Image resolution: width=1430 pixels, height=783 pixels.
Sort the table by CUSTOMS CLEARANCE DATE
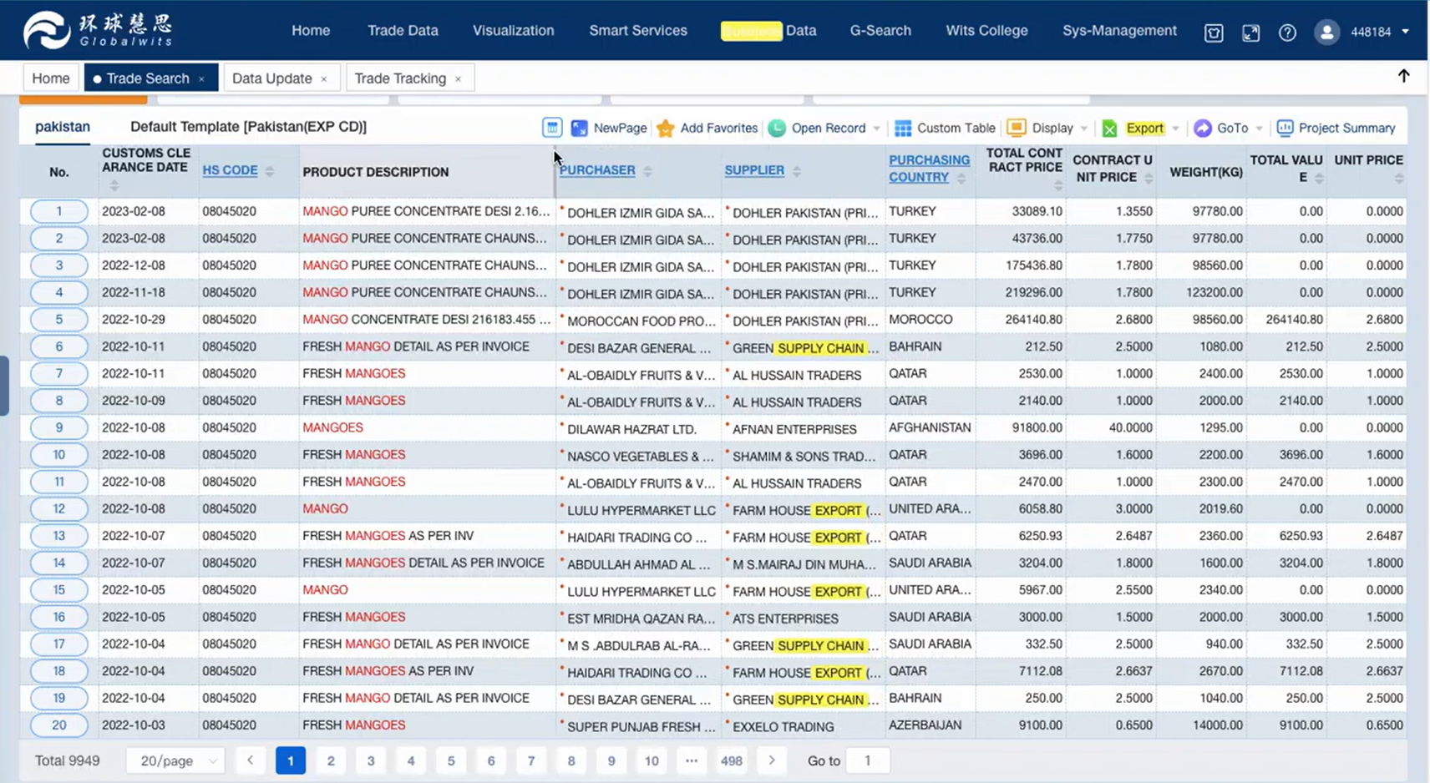coord(114,184)
